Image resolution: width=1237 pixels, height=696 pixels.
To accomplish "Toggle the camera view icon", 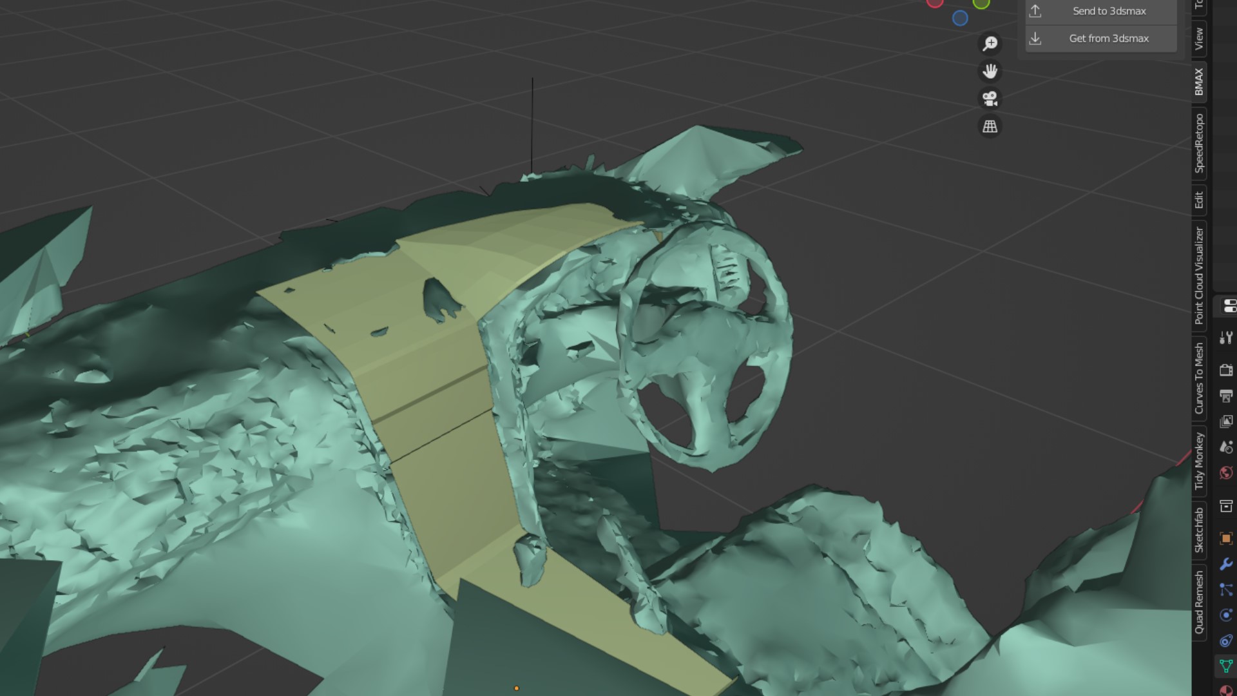I will tap(990, 99).
